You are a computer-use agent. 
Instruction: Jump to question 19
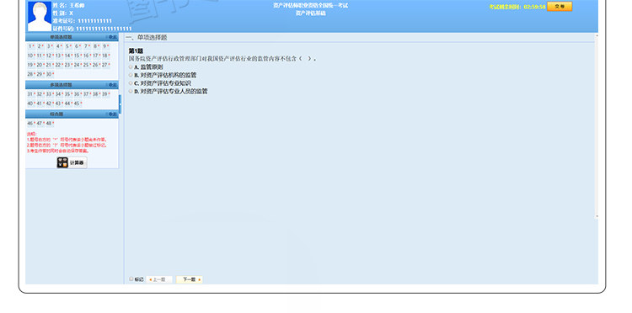[x=30, y=65]
